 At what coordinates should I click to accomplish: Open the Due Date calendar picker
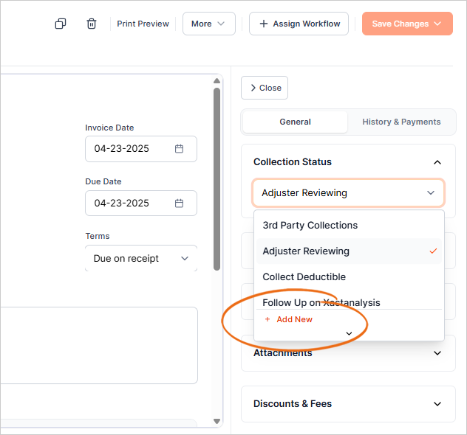(x=179, y=203)
